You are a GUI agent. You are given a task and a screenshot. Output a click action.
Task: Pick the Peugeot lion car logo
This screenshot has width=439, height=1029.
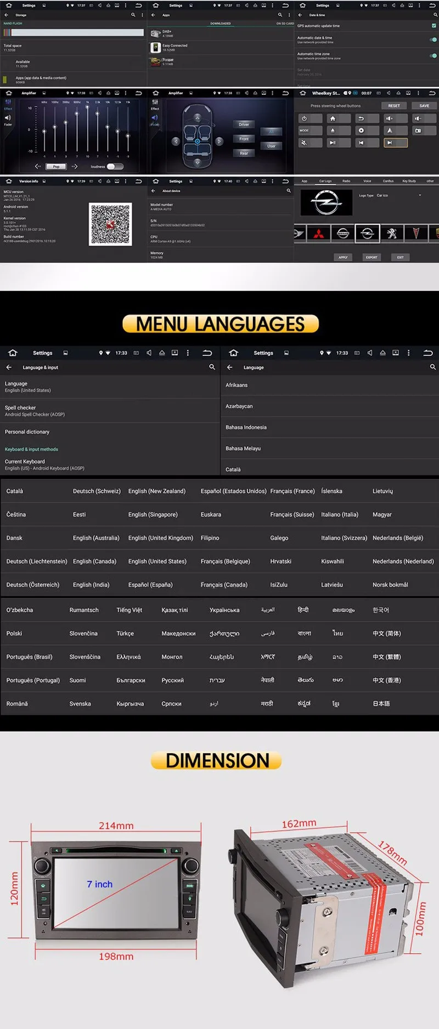[392, 234]
